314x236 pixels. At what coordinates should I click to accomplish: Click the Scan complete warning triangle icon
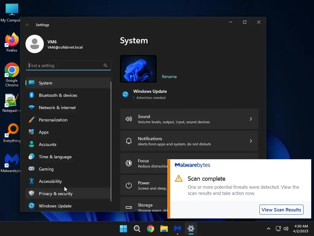[179, 179]
